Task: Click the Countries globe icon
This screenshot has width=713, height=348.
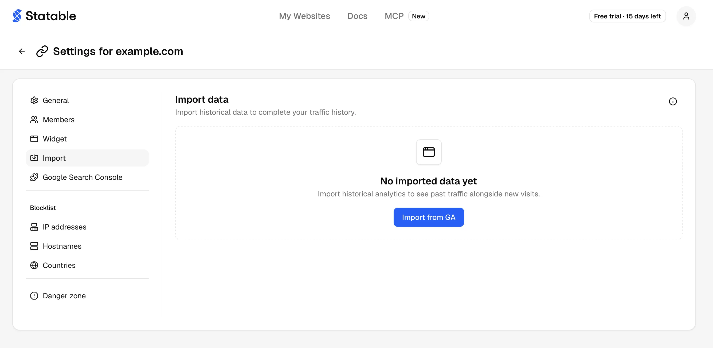Action: pyautogui.click(x=34, y=265)
